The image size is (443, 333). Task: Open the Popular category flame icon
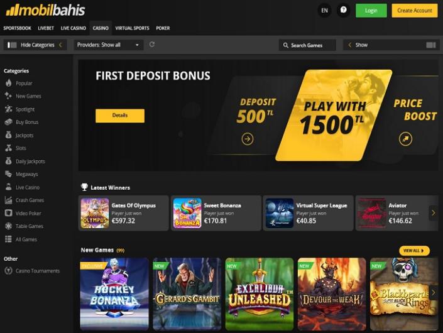(x=8, y=83)
